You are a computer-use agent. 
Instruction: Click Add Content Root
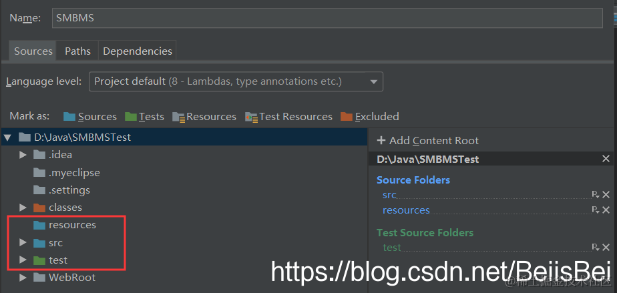pos(428,140)
